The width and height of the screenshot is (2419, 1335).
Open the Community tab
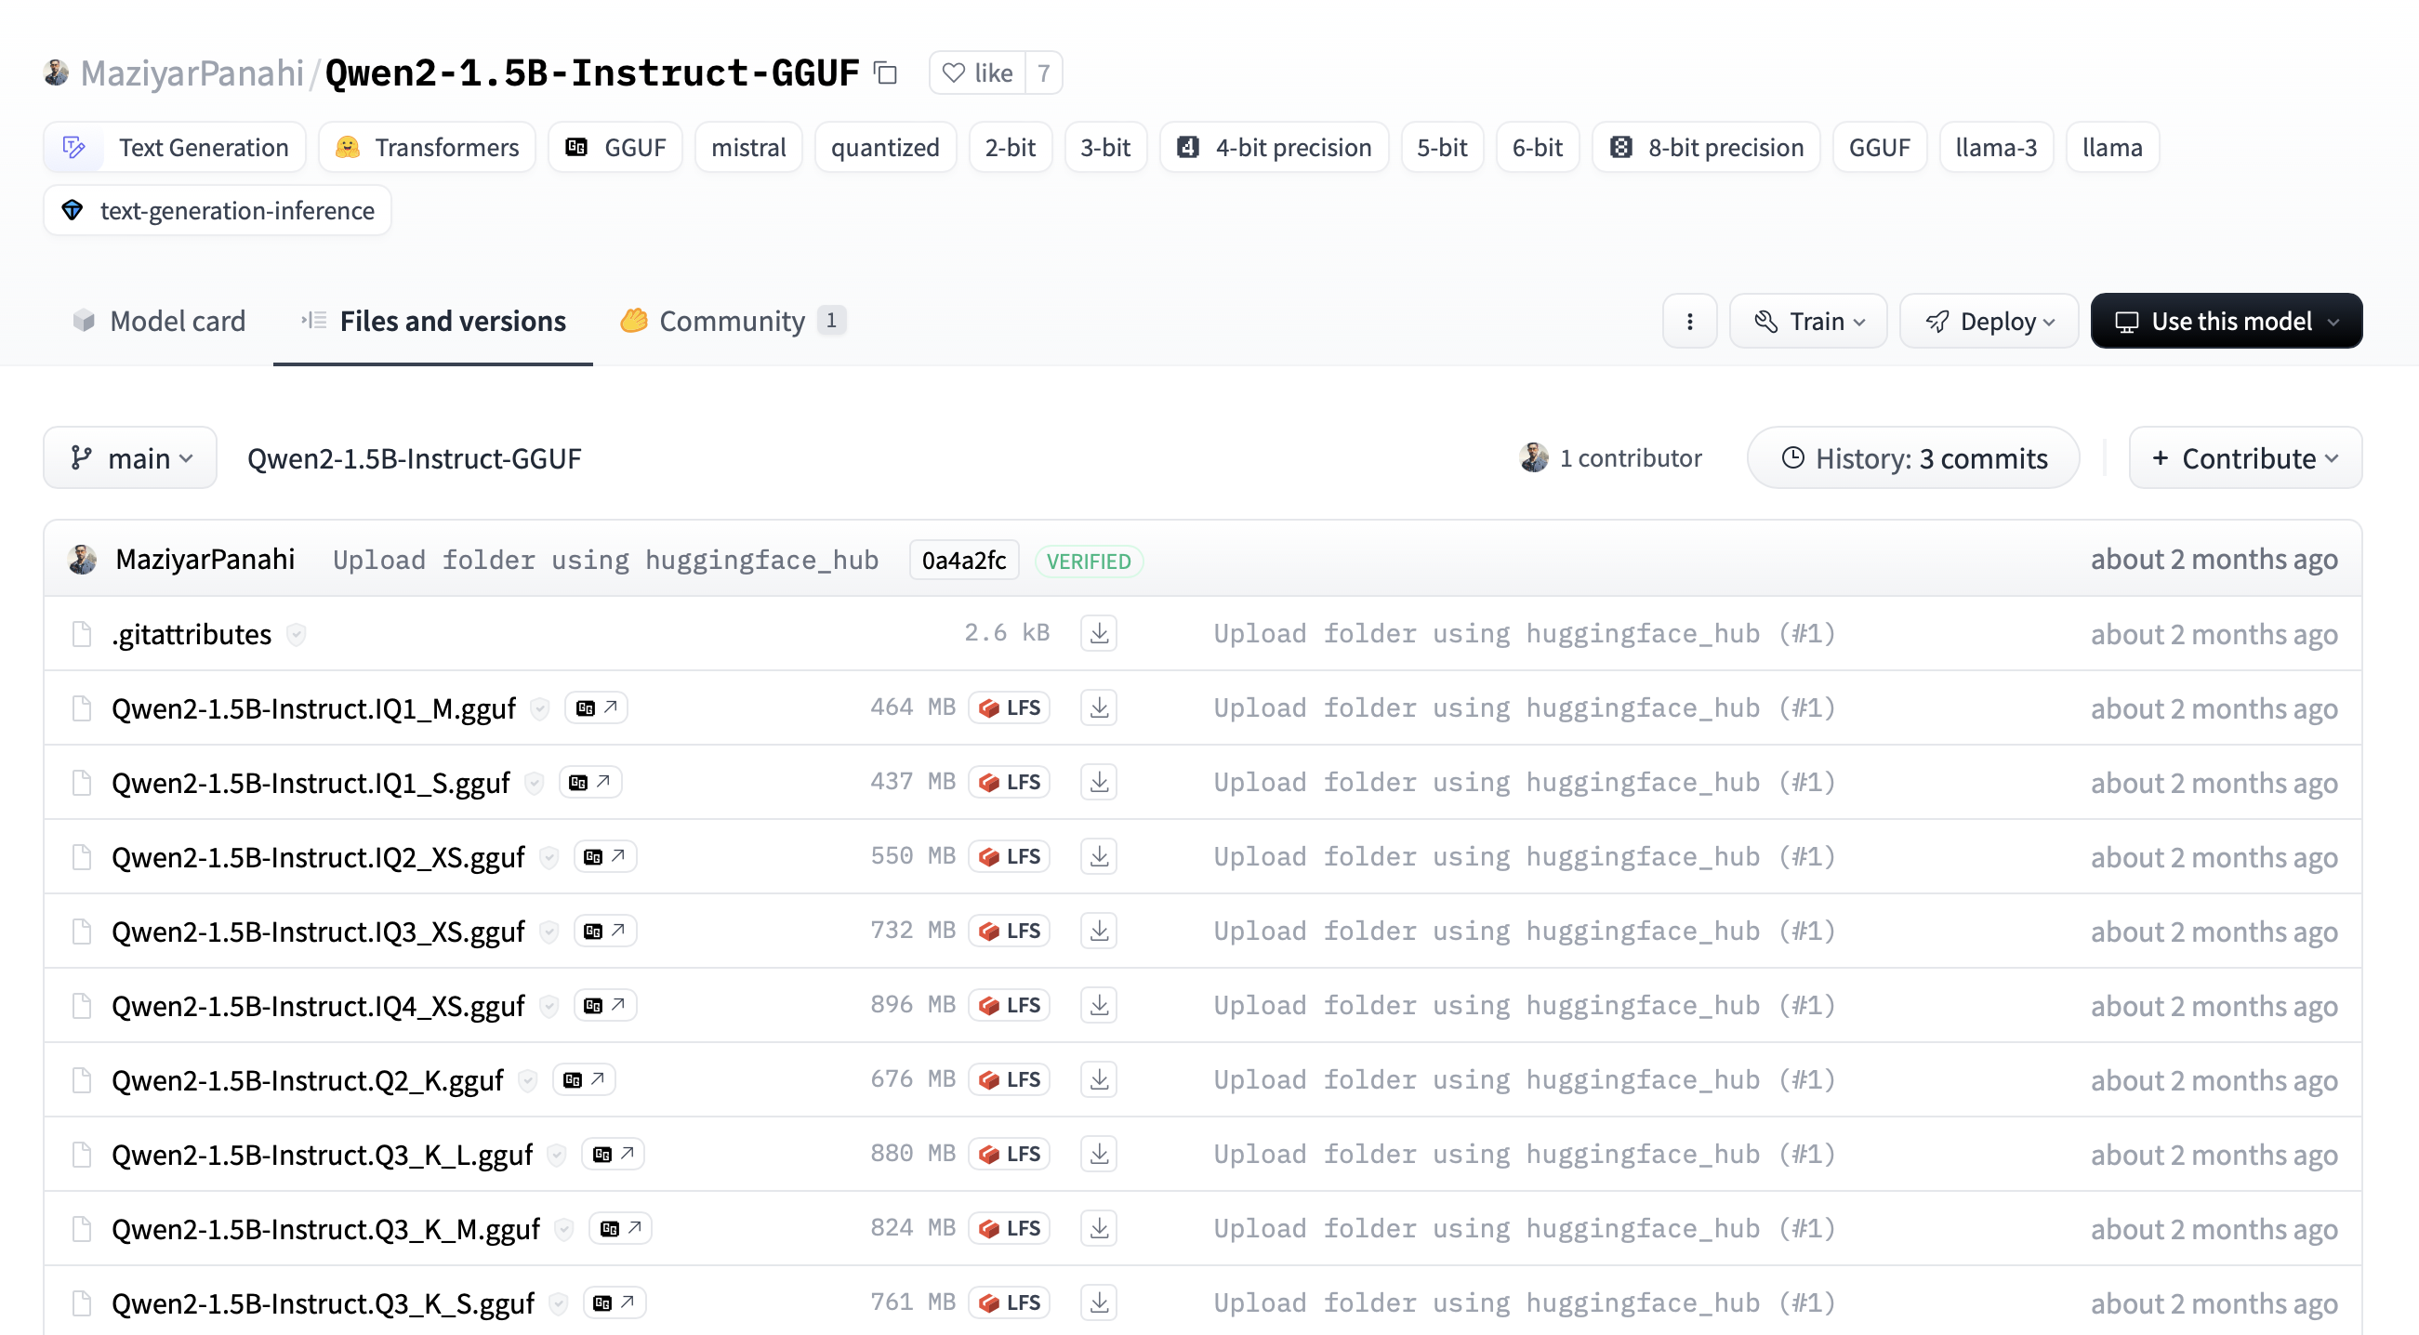tap(732, 321)
